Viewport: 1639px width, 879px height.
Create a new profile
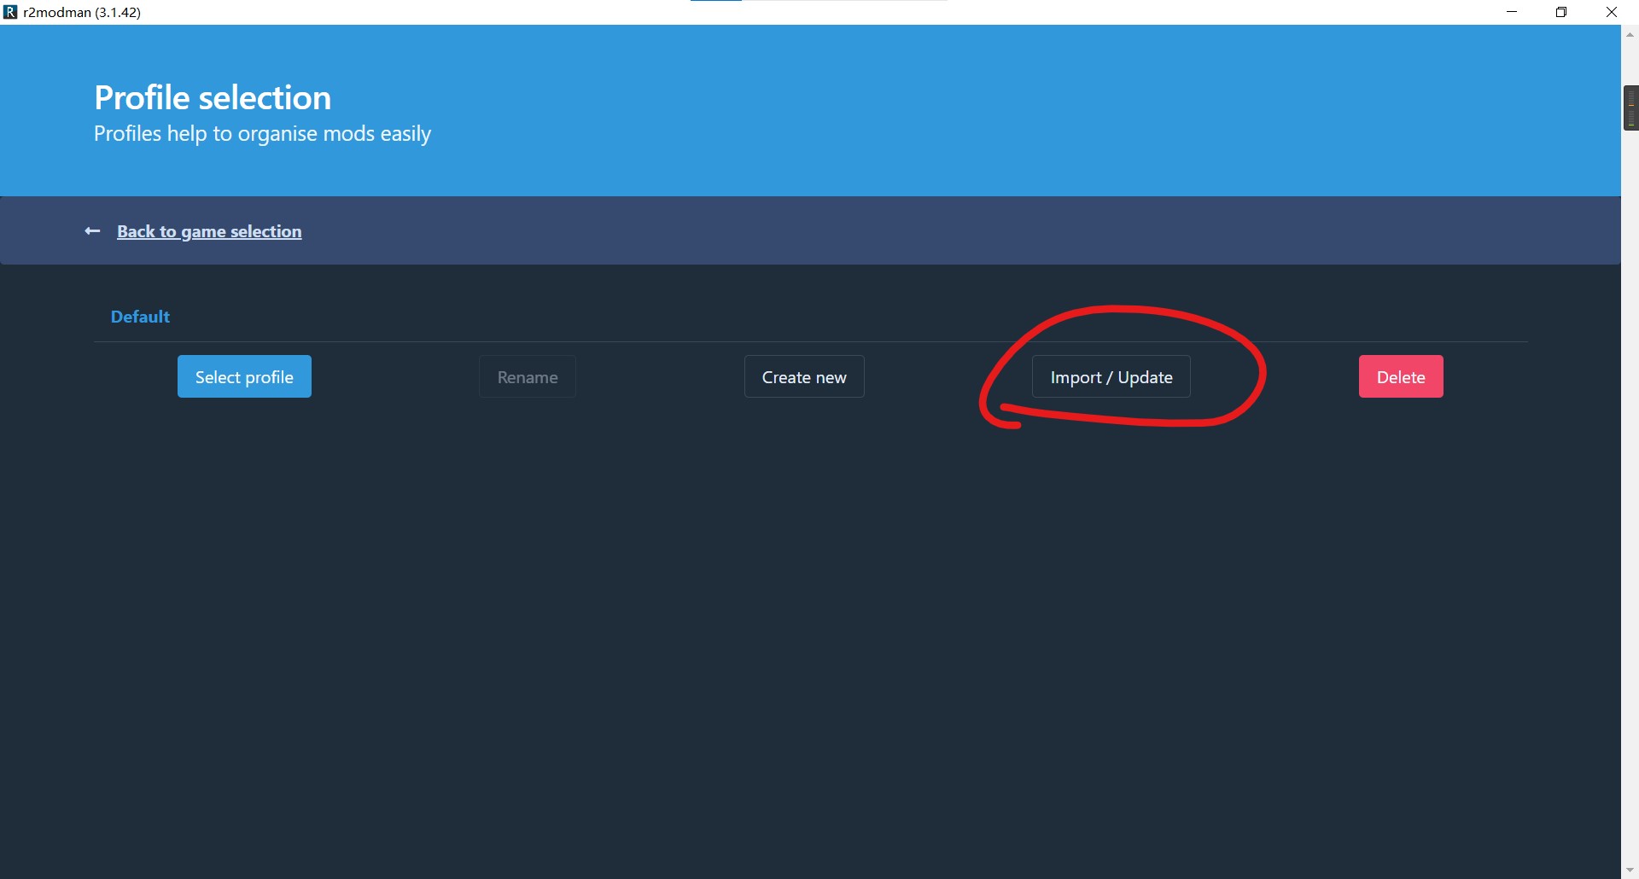[x=804, y=376]
